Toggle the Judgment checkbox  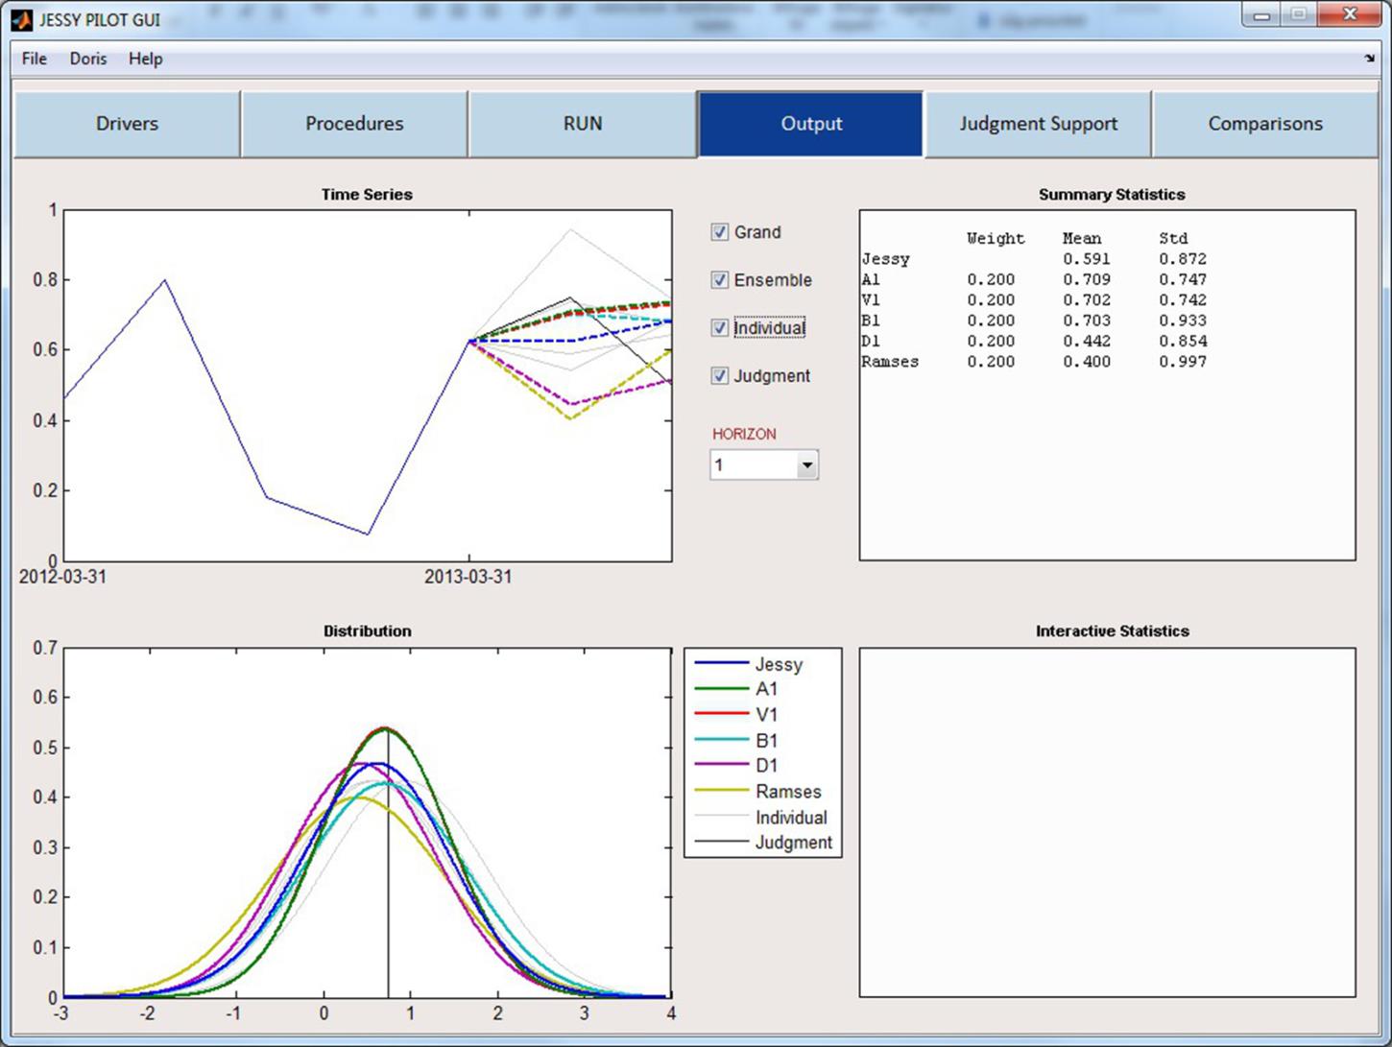pos(720,376)
